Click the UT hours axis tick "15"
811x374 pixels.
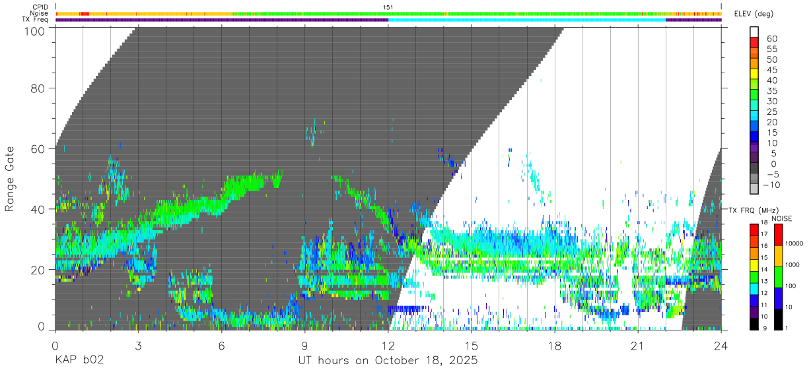tap(472, 345)
